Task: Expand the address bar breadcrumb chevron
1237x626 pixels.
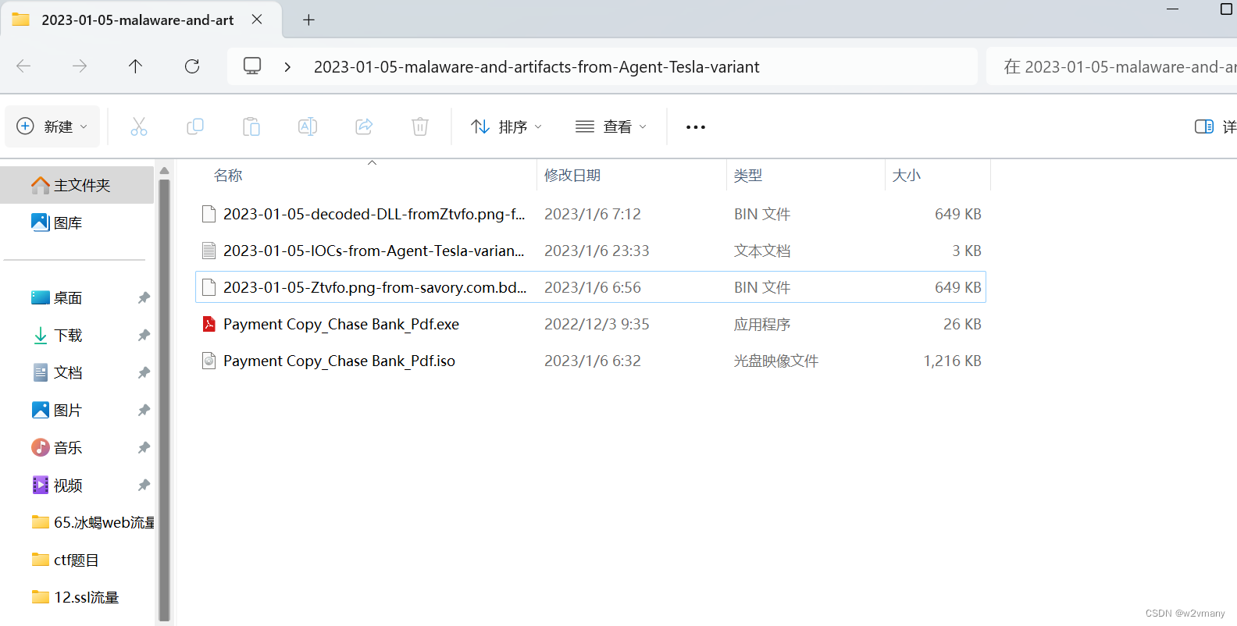Action: click(287, 67)
